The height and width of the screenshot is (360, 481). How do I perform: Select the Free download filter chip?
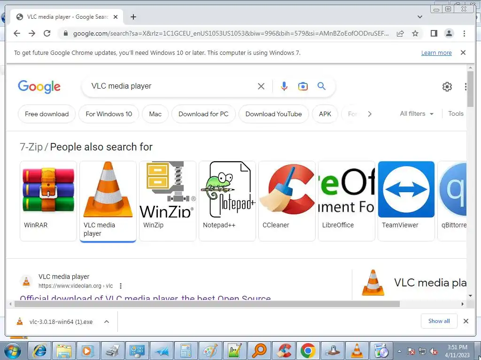pos(47,114)
